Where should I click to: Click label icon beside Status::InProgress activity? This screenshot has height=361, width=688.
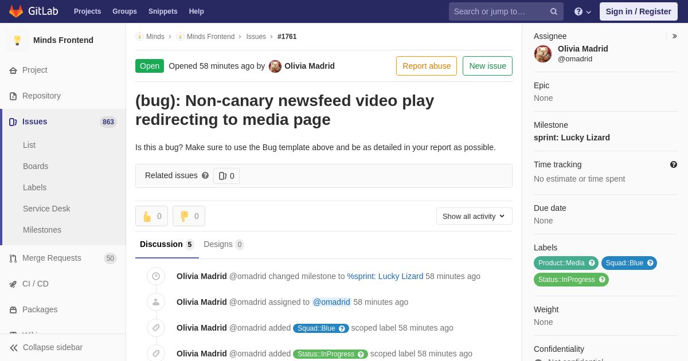[x=156, y=354]
